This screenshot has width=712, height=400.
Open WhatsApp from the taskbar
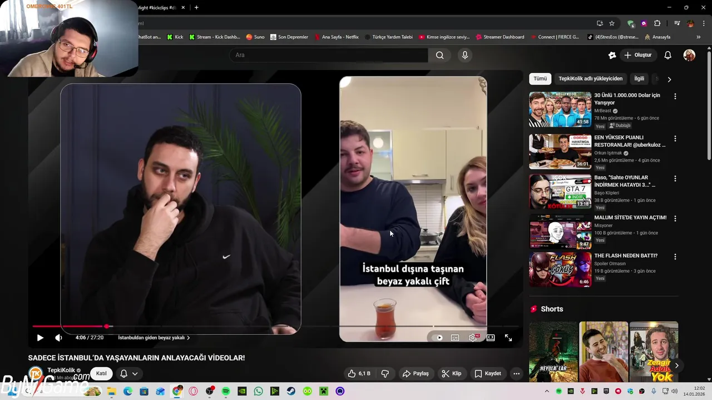(259, 391)
